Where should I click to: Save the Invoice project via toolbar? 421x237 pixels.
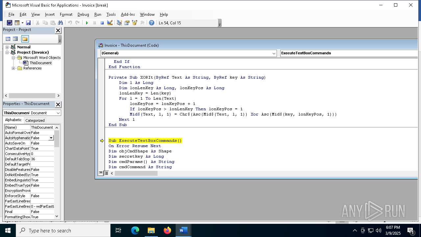pyautogui.click(x=28, y=23)
